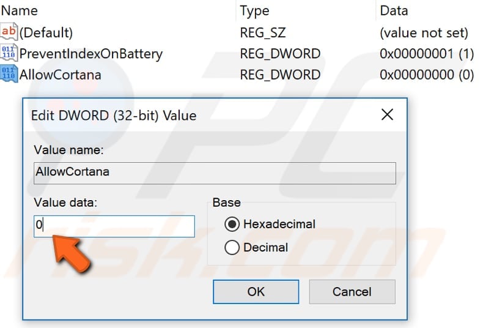483x328 pixels.
Task: Click the '(value not set)' data cell
Action: tap(424, 32)
